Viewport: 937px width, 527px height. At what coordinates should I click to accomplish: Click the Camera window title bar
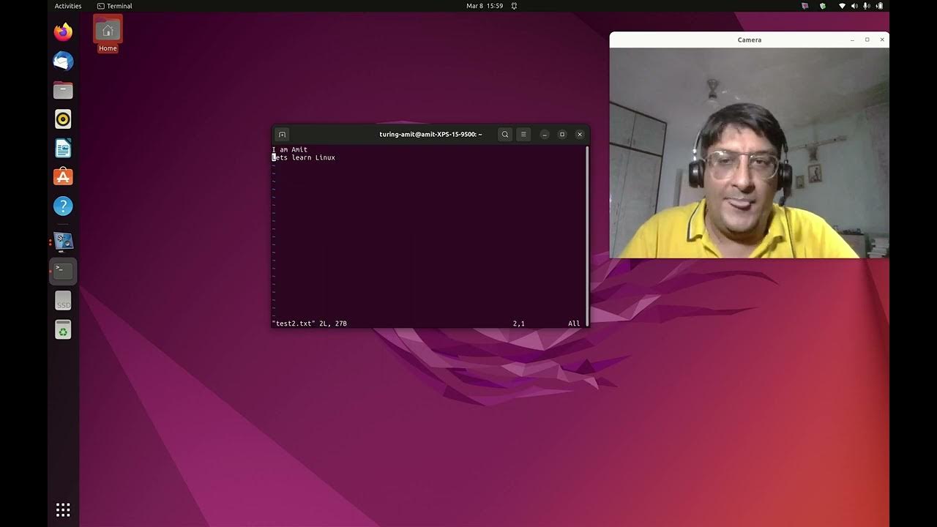point(750,40)
